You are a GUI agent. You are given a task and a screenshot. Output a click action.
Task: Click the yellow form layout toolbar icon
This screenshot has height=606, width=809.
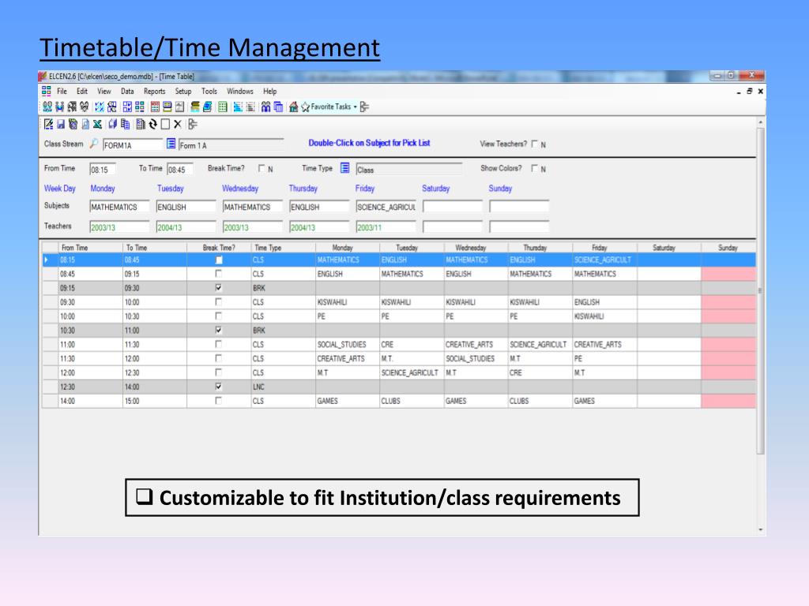point(167,107)
